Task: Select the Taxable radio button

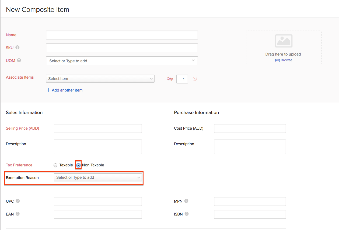Action: coord(55,165)
